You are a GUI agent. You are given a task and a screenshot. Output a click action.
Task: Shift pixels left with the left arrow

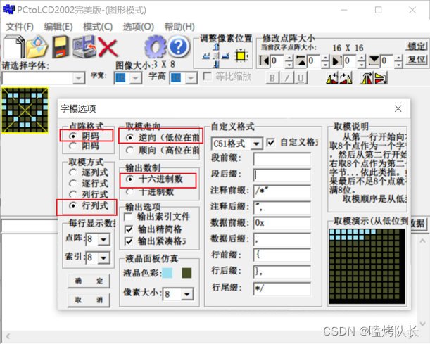point(206,56)
